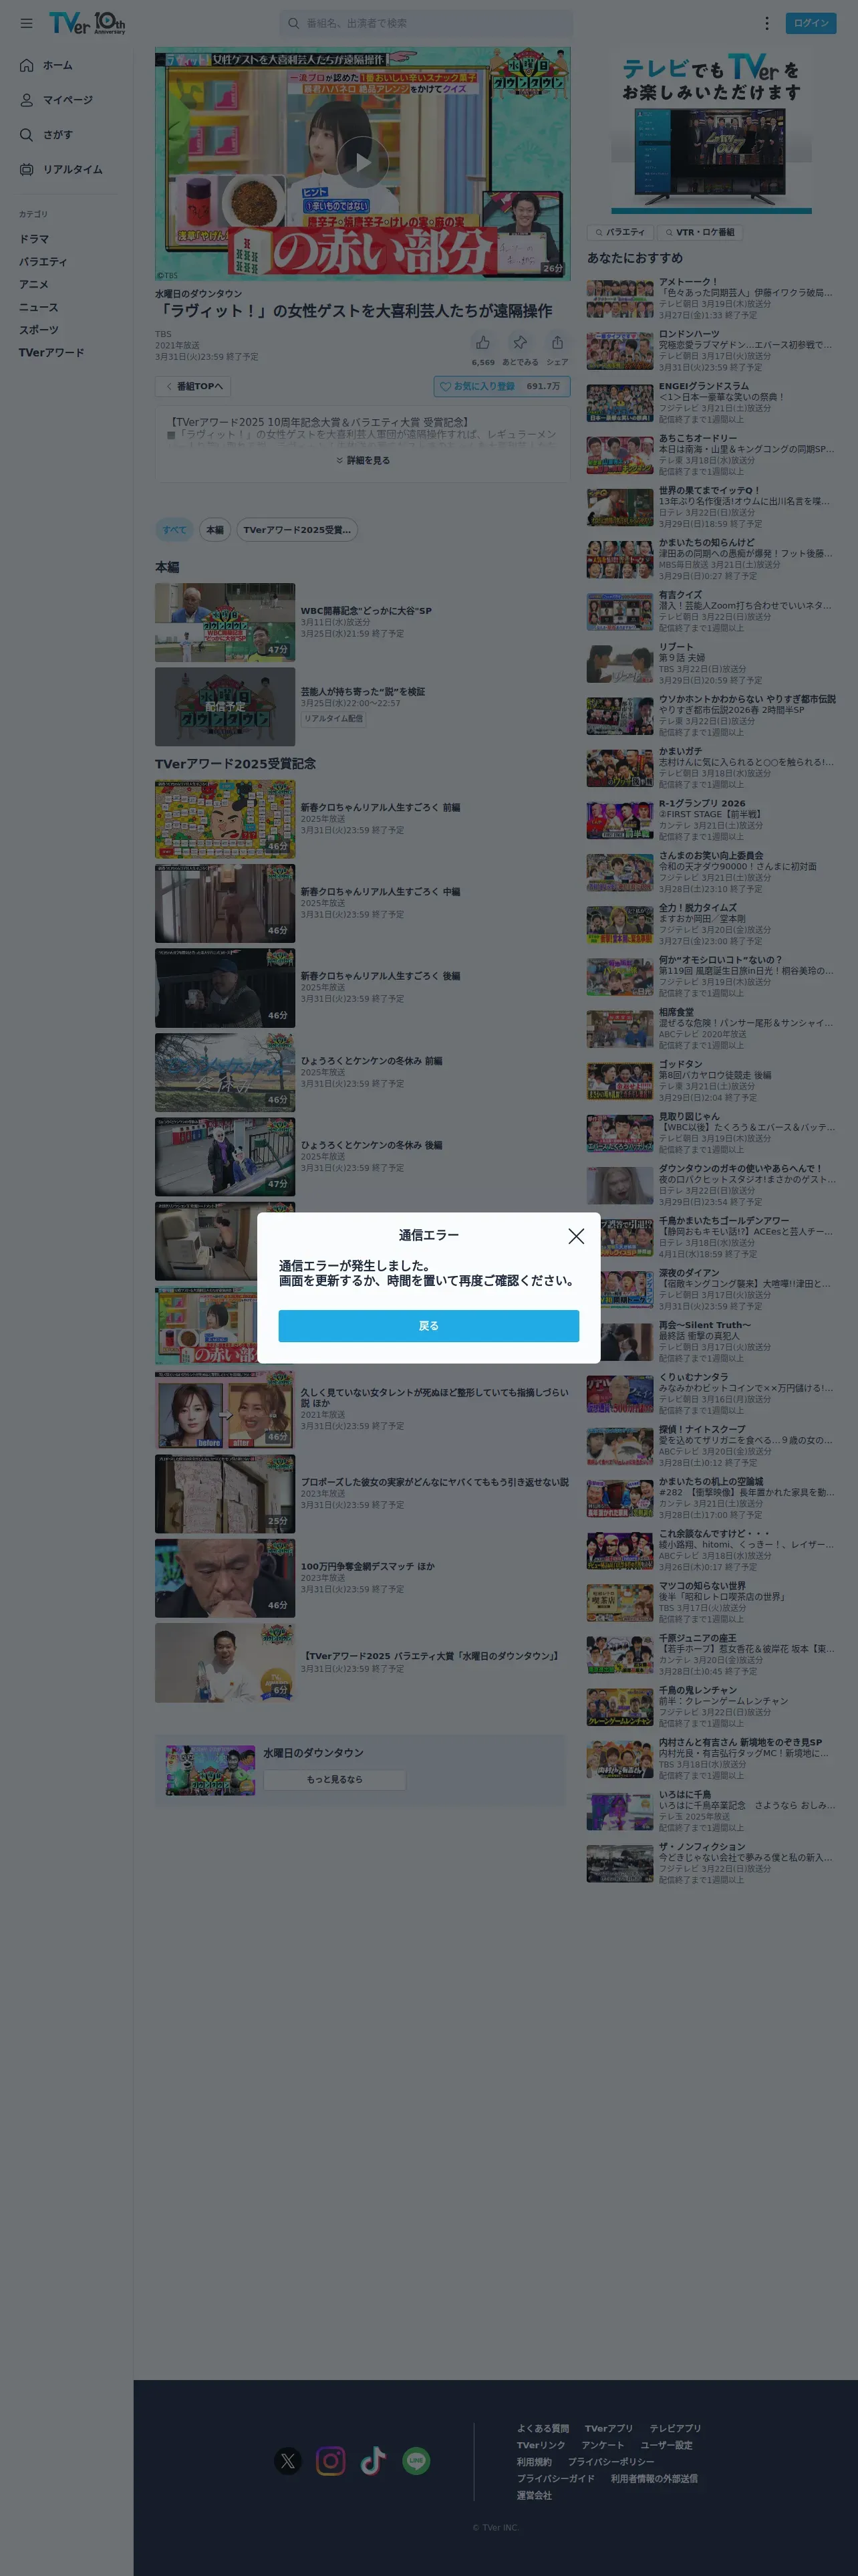
Task: Open the テレビでもTVer banner
Action: click(711, 132)
